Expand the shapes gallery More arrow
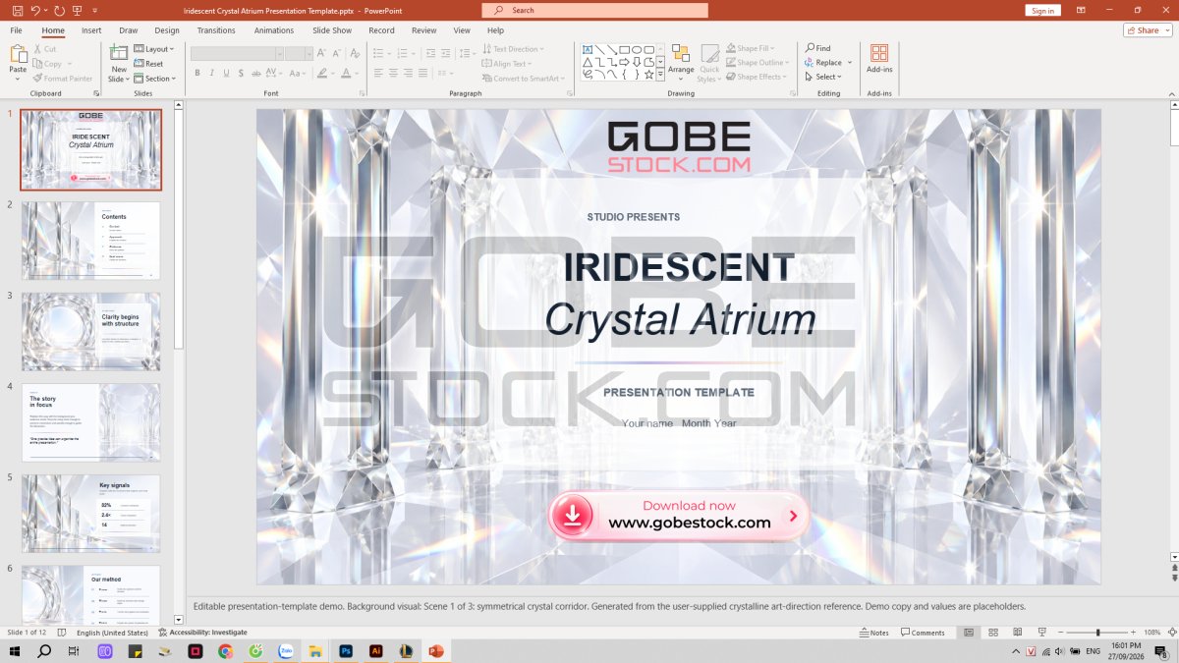Image resolution: width=1179 pixels, height=663 pixels. click(660, 73)
